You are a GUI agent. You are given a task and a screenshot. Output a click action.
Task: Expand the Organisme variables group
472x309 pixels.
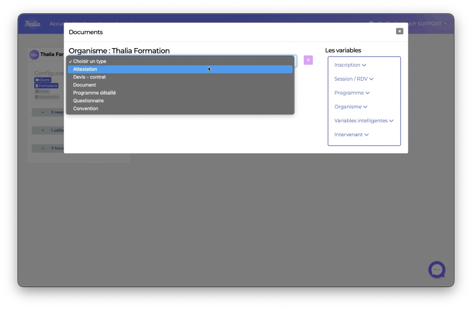(x=351, y=107)
